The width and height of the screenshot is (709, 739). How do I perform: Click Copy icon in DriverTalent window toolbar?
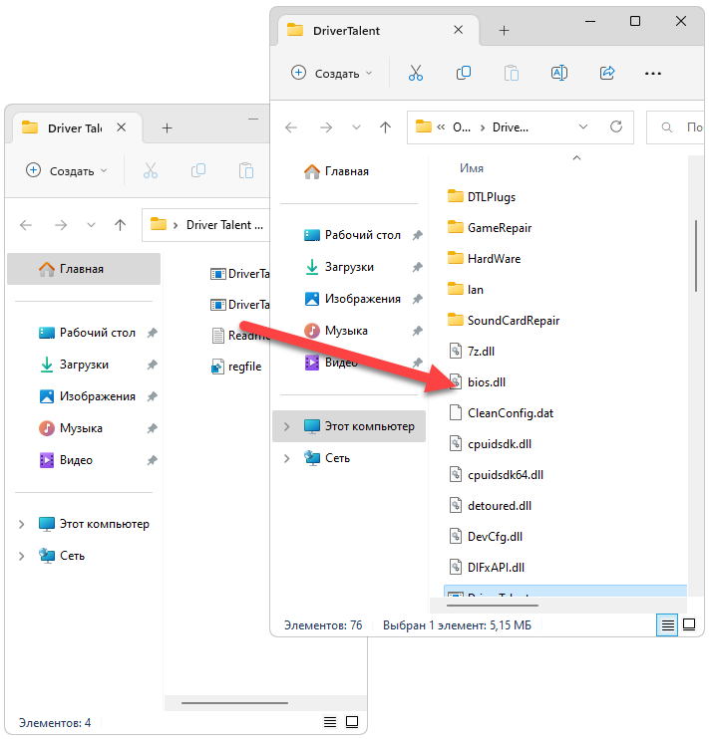464,73
